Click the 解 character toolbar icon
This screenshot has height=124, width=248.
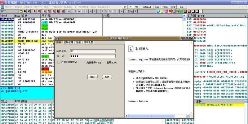(197, 11)
